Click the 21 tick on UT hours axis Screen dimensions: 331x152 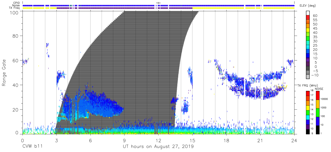click(x=260, y=140)
